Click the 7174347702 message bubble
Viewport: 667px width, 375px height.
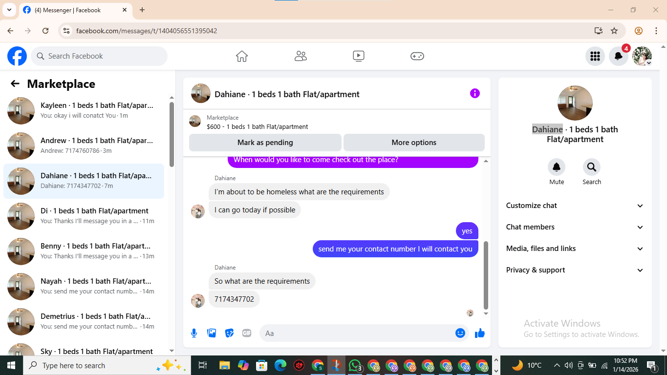(234, 299)
